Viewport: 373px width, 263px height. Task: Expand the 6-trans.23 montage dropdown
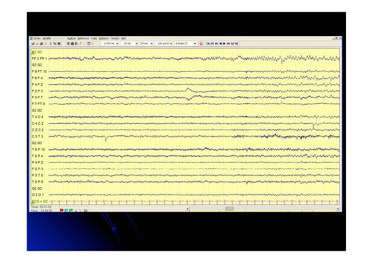click(x=195, y=43)
